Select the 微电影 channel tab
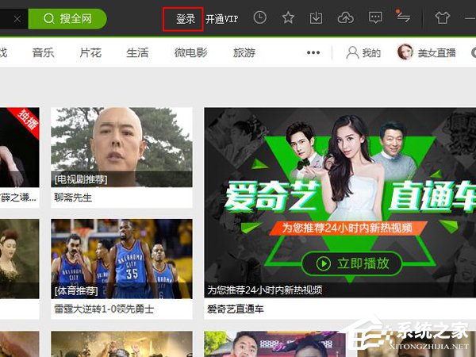The width and height of the screenshot is (476, 357). [190, 53]
